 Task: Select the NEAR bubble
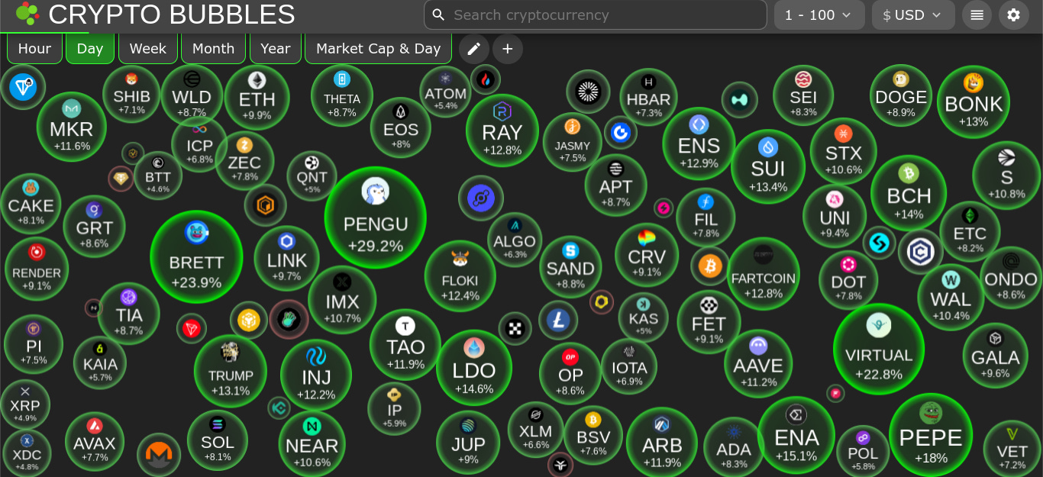pos(312,443)
